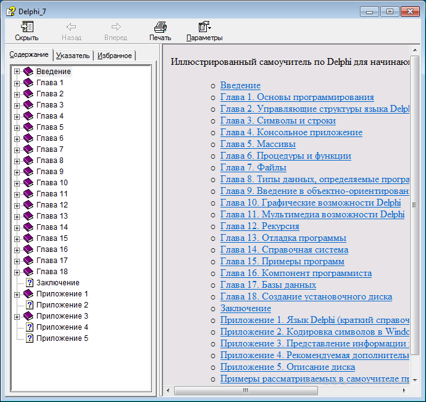Image resolution: width=426 pixels, height=402 pixels.
Task: Click the book icon next to Глава 18
Action: point(28,272)
